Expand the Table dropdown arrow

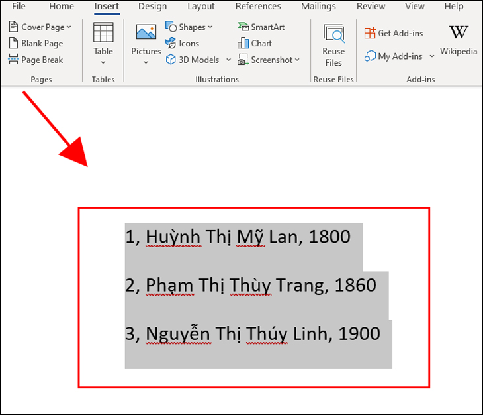coord(103,62)
